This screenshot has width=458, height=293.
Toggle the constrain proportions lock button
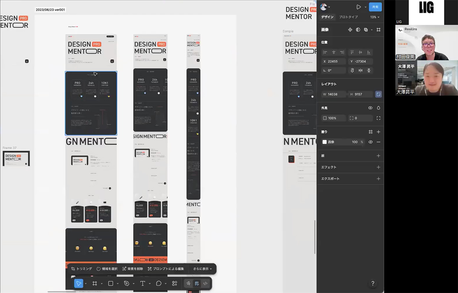point(378,94)
